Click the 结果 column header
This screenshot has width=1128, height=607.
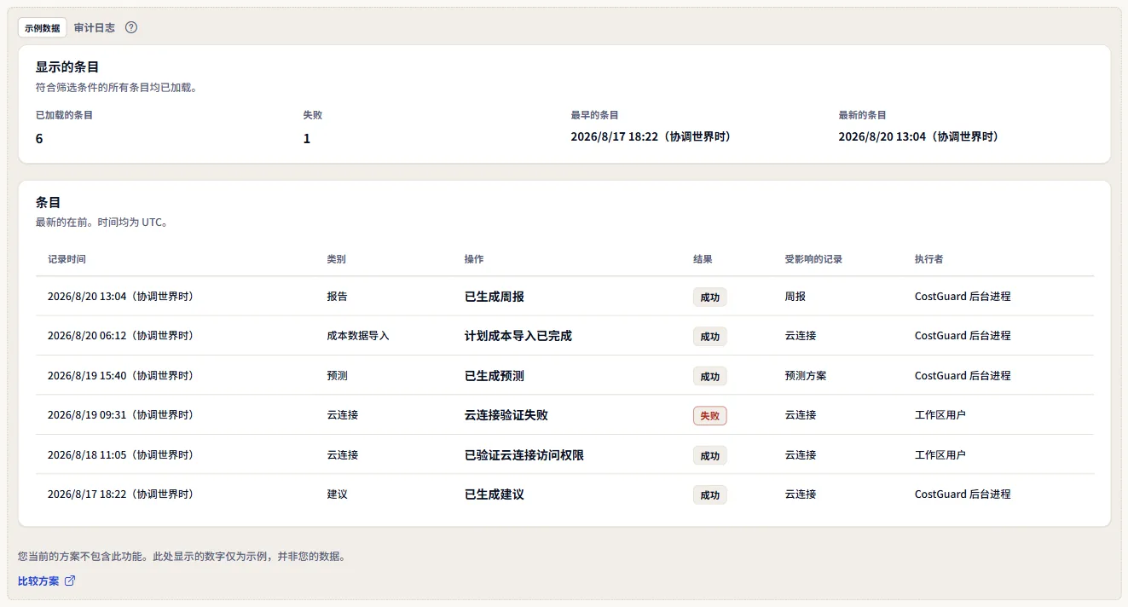pos(703,258)
